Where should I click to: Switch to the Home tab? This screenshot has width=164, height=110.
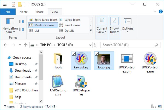click(24, 12)
